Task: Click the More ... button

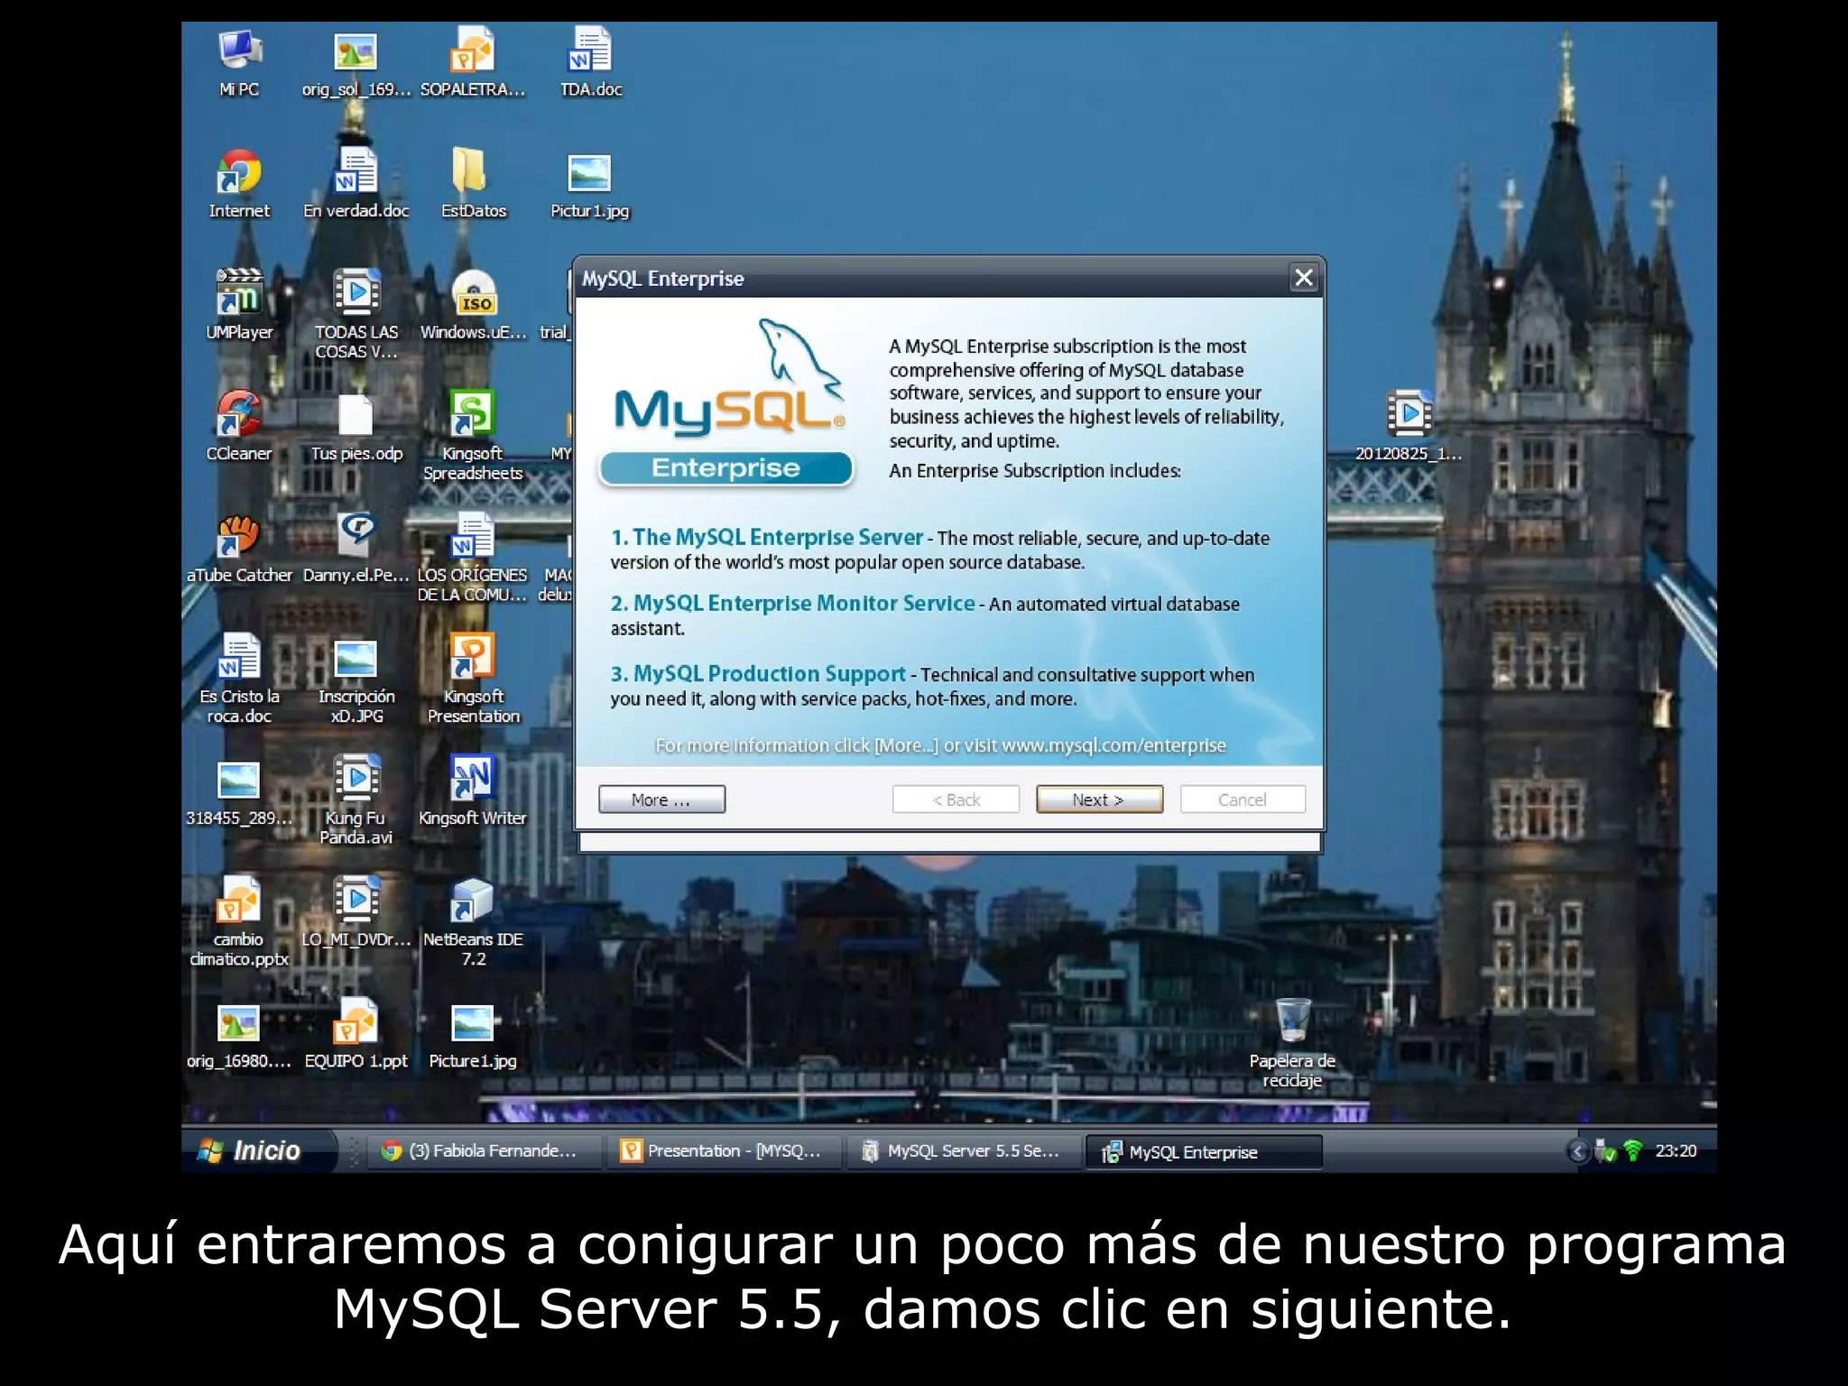Action: pos(661,799)
